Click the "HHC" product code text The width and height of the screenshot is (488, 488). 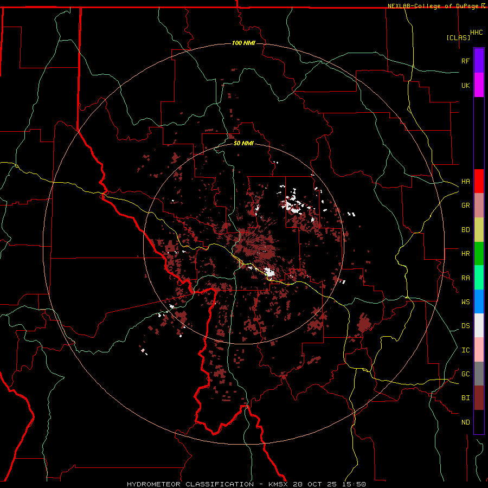476,33
